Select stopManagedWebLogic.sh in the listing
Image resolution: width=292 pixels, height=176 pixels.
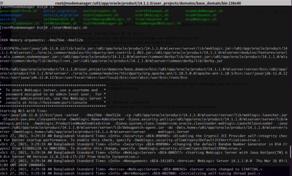pos(158,23)
